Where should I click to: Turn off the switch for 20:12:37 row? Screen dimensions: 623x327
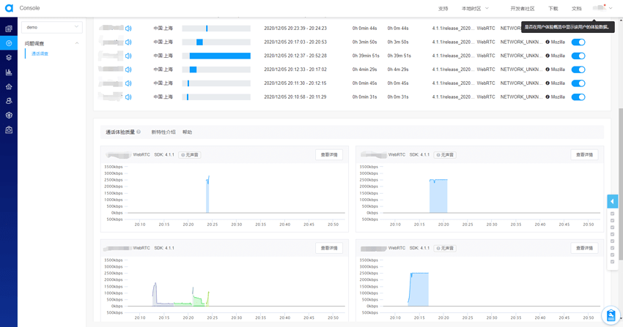pos(578,56)
